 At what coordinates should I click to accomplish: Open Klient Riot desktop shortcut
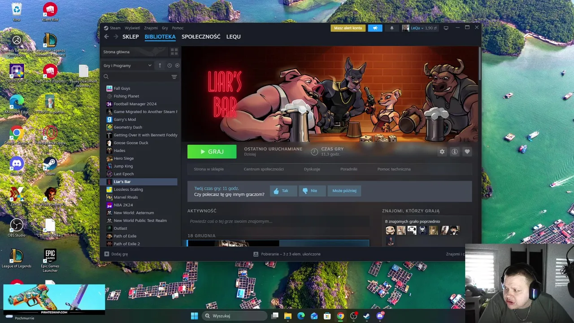click(x=50, y=12)
